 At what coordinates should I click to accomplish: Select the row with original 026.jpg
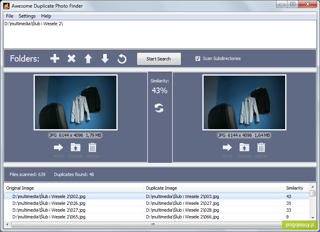click(156, 203)
